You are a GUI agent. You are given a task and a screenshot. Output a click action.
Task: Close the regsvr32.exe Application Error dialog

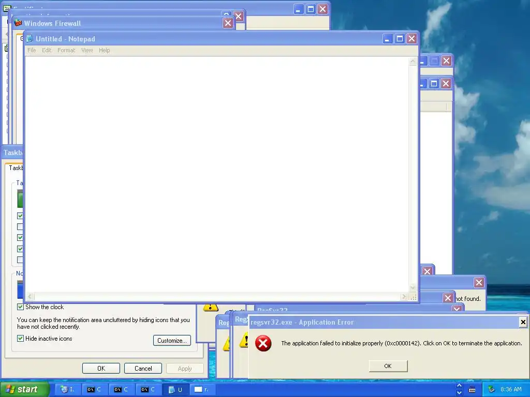tap(523, 322)
